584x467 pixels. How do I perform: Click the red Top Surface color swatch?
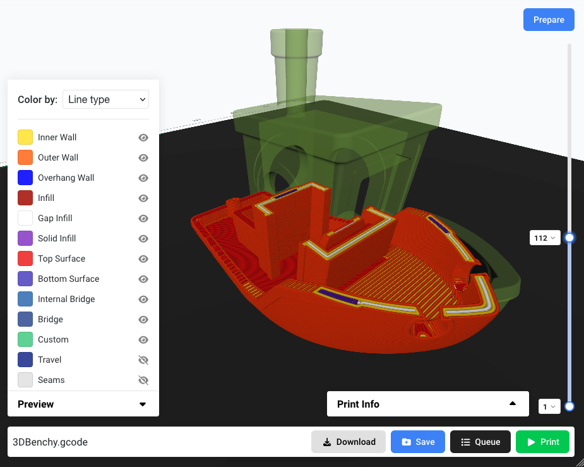[25, 258]
